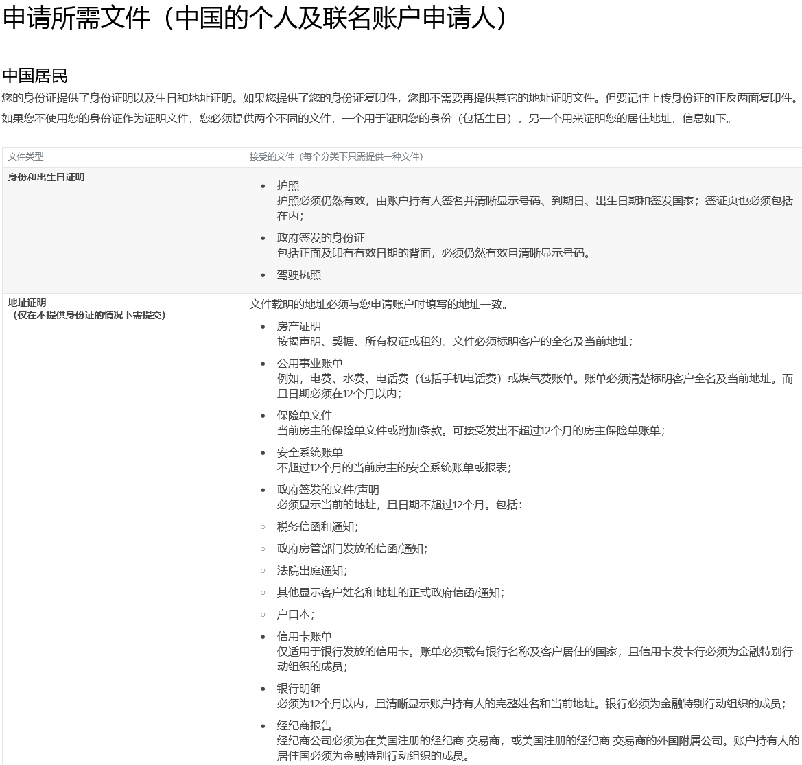Click the 安全系统账单 list item
Image resolution: width=802 pixels, height=765 pixels.
pyautogui.click(x=309, y=453)
